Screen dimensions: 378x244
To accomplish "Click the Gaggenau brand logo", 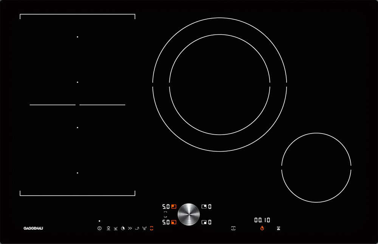I will point(33,228).
